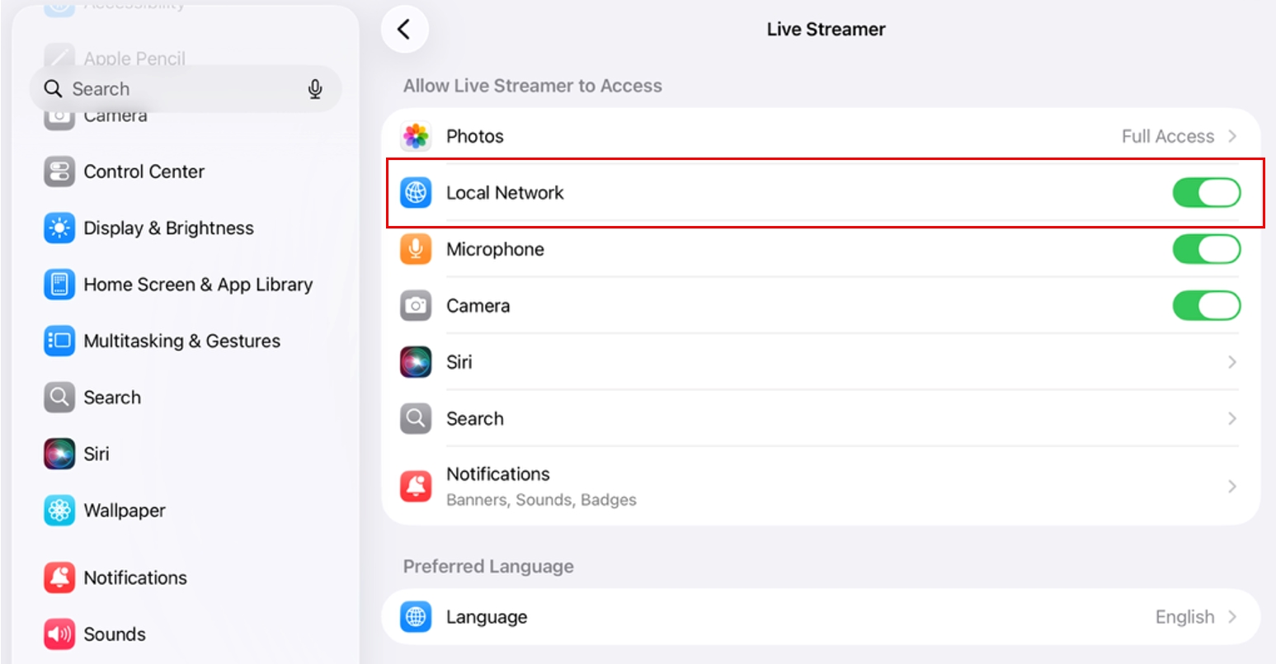This screenshot has height=664, width=1276.
Task: Disable the Local Network toggle
Action: [1206, 193]
